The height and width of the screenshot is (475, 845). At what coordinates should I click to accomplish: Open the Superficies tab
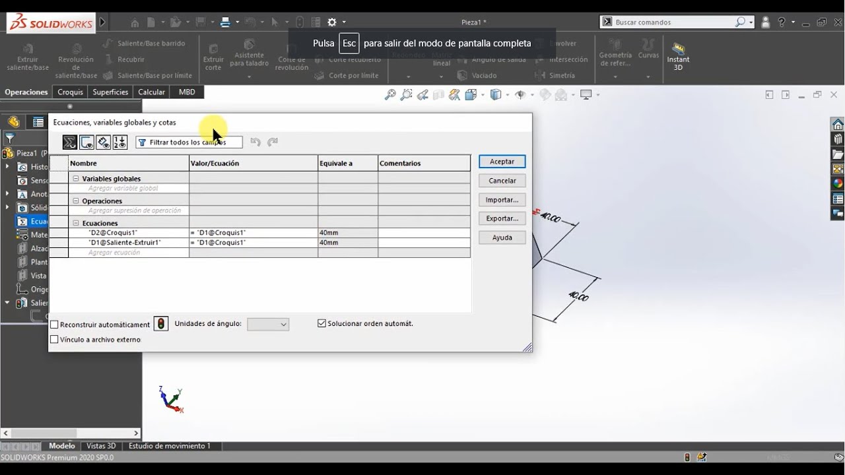110,92
